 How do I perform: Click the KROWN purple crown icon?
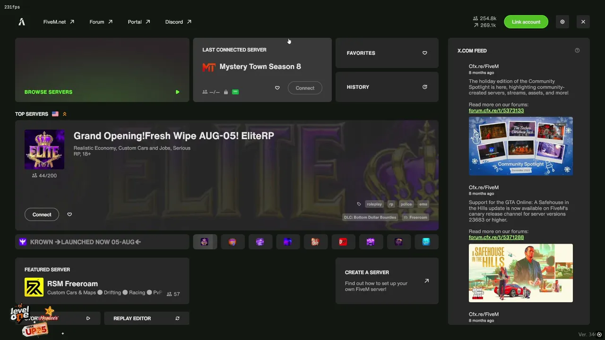(23, 242)
